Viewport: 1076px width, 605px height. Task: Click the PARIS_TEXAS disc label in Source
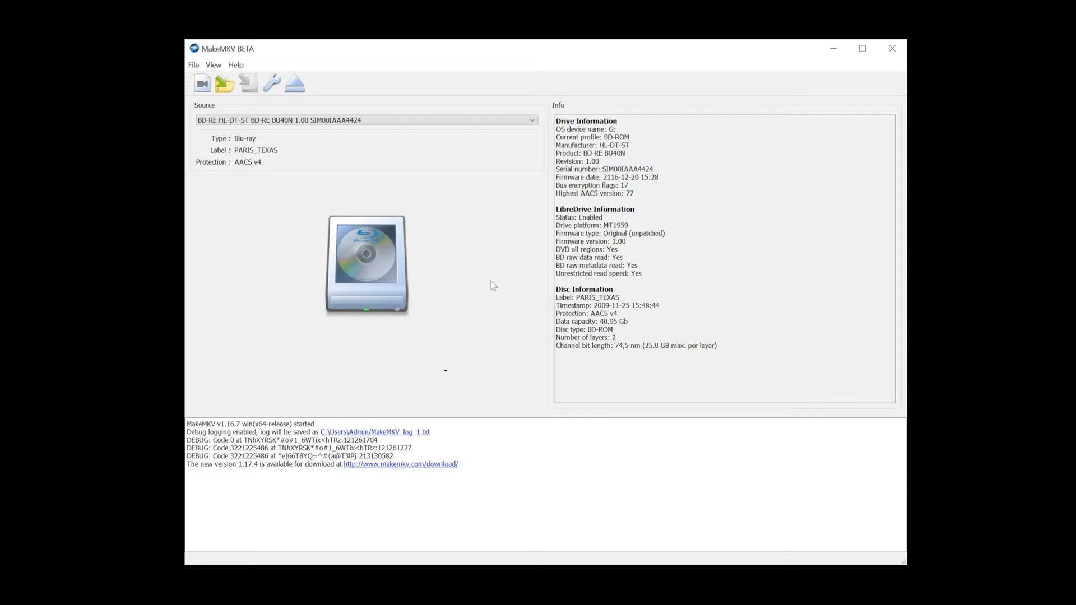tap(256, 150)
